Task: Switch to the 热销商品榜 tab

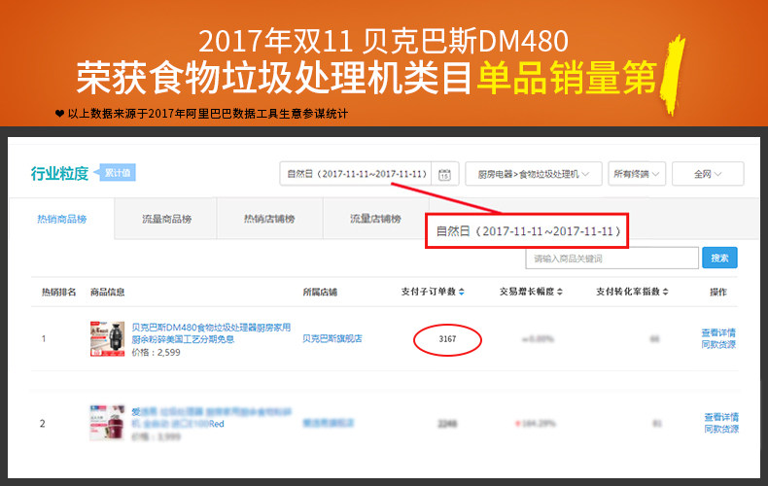Action: click(62, 219)
